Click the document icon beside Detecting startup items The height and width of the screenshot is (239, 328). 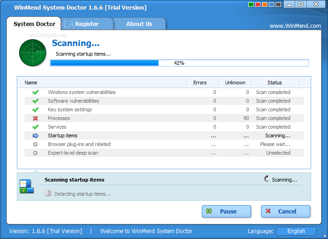tap(48, 193)
